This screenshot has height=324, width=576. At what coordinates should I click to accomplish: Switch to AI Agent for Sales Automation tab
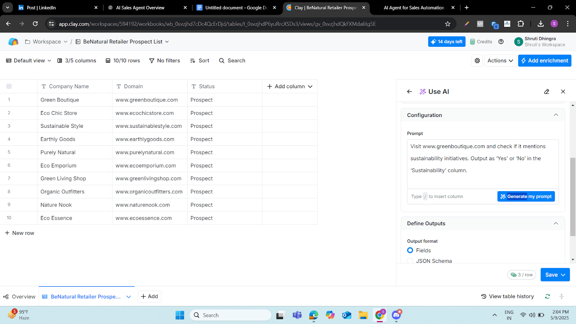coord(414,8)
